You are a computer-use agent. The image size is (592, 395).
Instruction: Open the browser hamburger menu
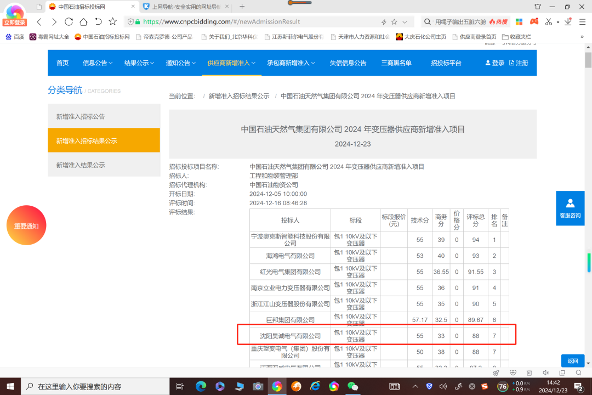click(x=583, y=22)
